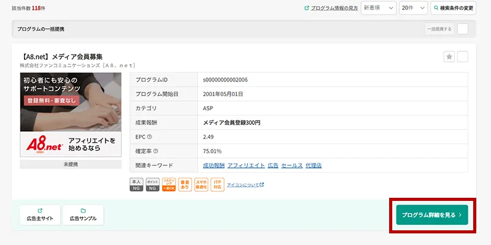Click the 未提携 status label

point(71,164)
